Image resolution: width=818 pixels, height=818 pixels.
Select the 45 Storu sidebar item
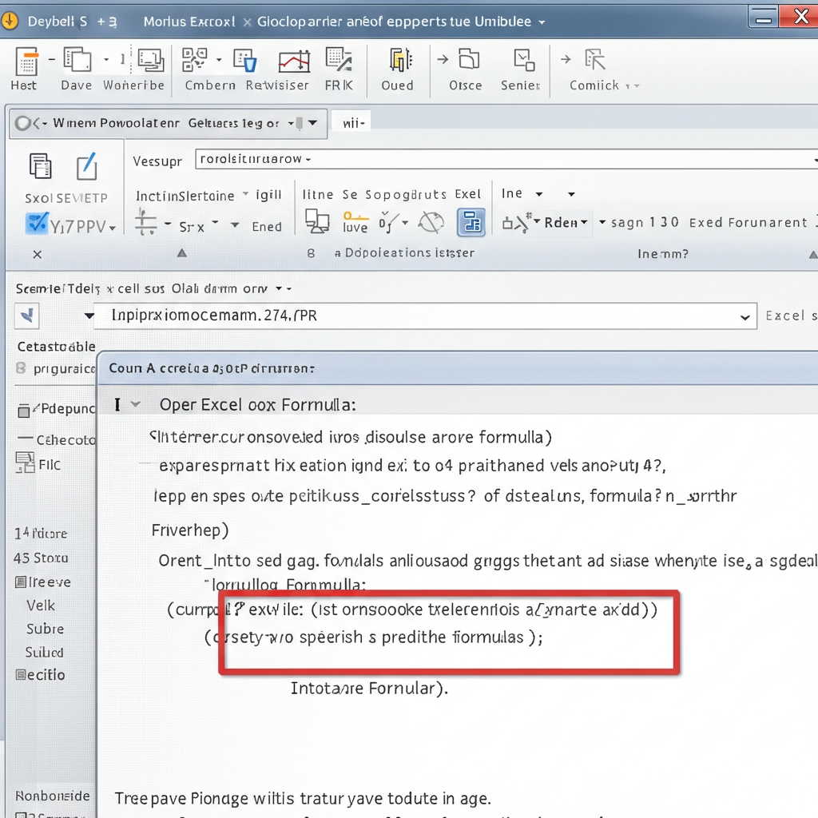click(41, 558)
